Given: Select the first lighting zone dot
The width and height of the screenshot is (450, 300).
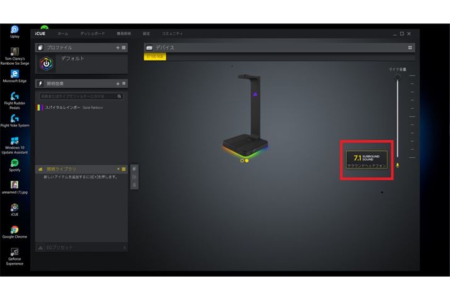Looking at the screenshot, I should [242, 160].
